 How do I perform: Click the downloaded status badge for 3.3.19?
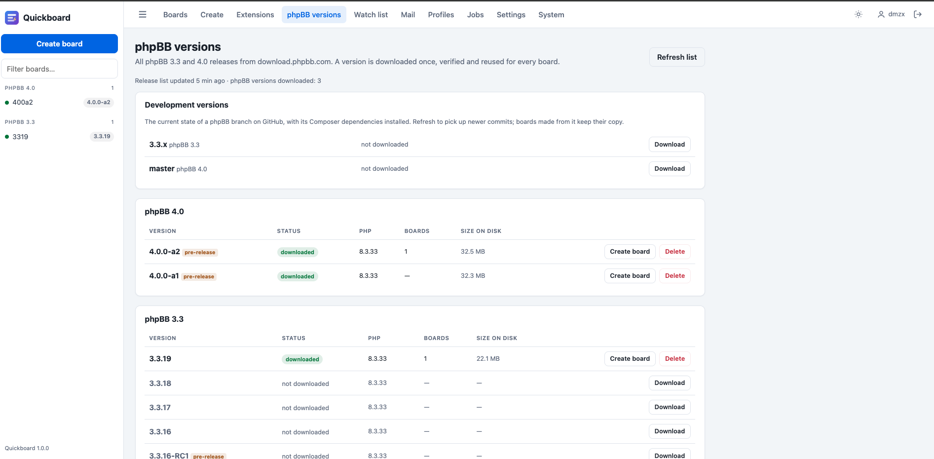[x=302, y=359]
